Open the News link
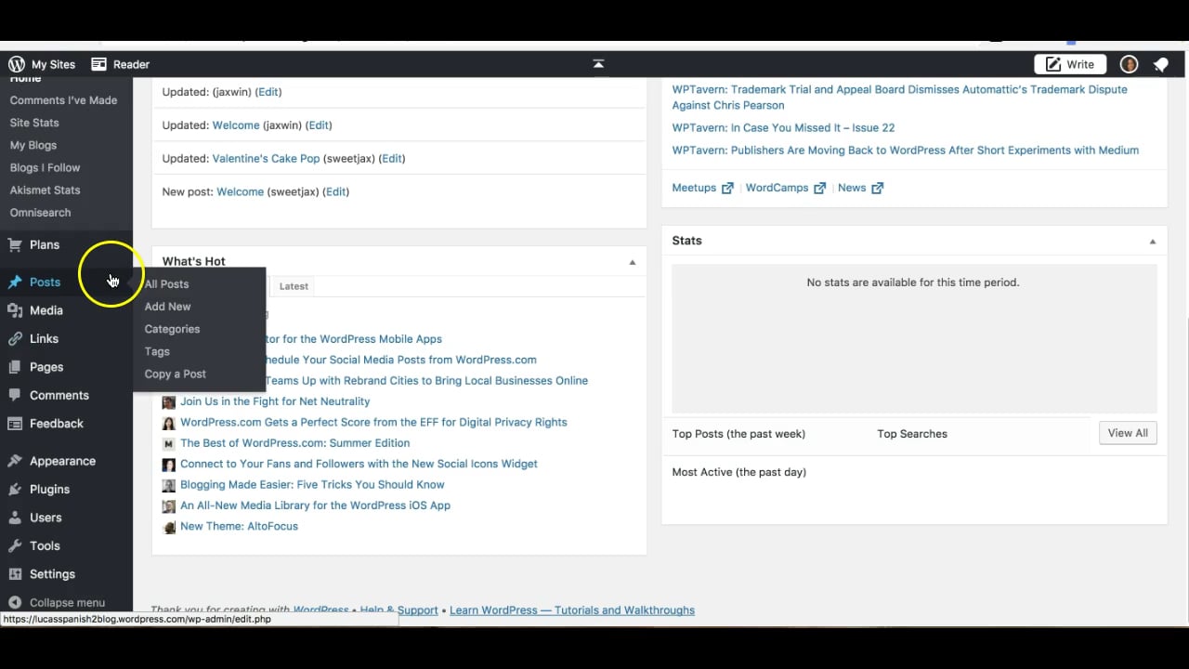Viewport: 1189px width, 669px height. pos(860,188)
